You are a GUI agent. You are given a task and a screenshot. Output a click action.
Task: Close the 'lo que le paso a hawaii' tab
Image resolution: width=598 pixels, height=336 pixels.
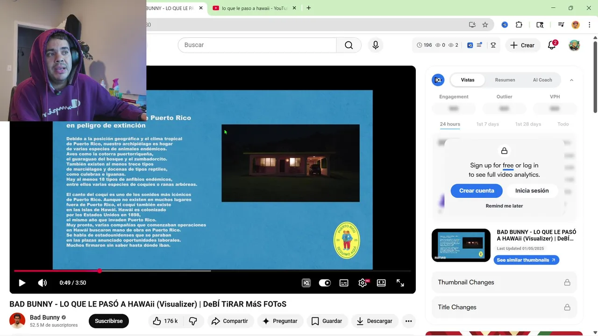(x=295, y=8)
